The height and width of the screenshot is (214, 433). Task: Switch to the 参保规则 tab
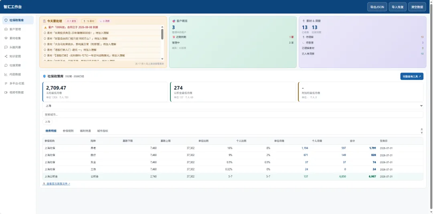[68, 131]
